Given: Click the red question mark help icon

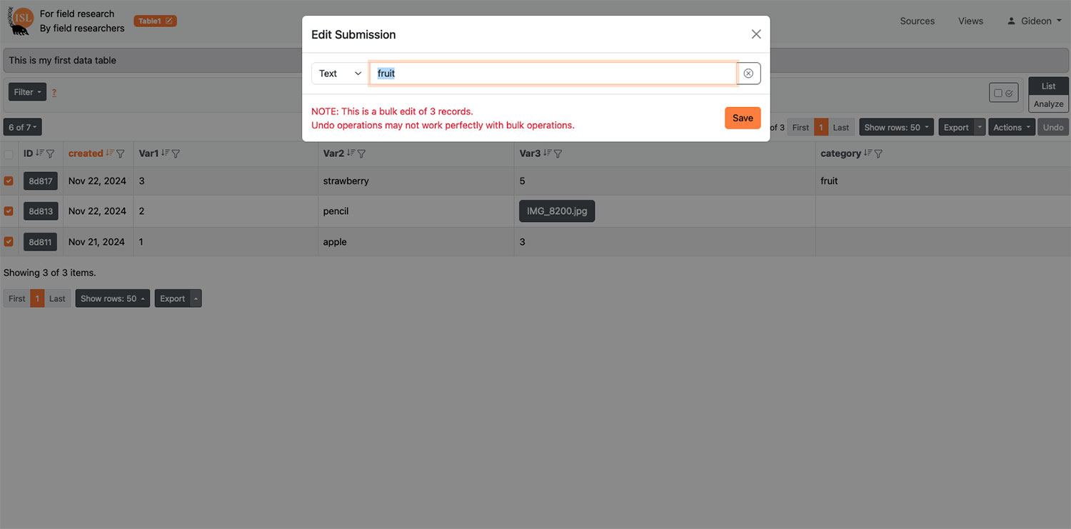Looking at the screenshot, I should click(54, 93).
